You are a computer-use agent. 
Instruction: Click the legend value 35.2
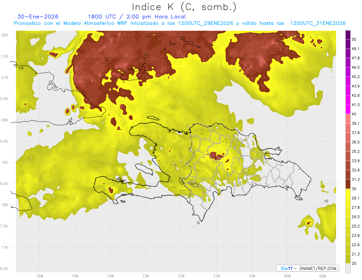[356, 151]
